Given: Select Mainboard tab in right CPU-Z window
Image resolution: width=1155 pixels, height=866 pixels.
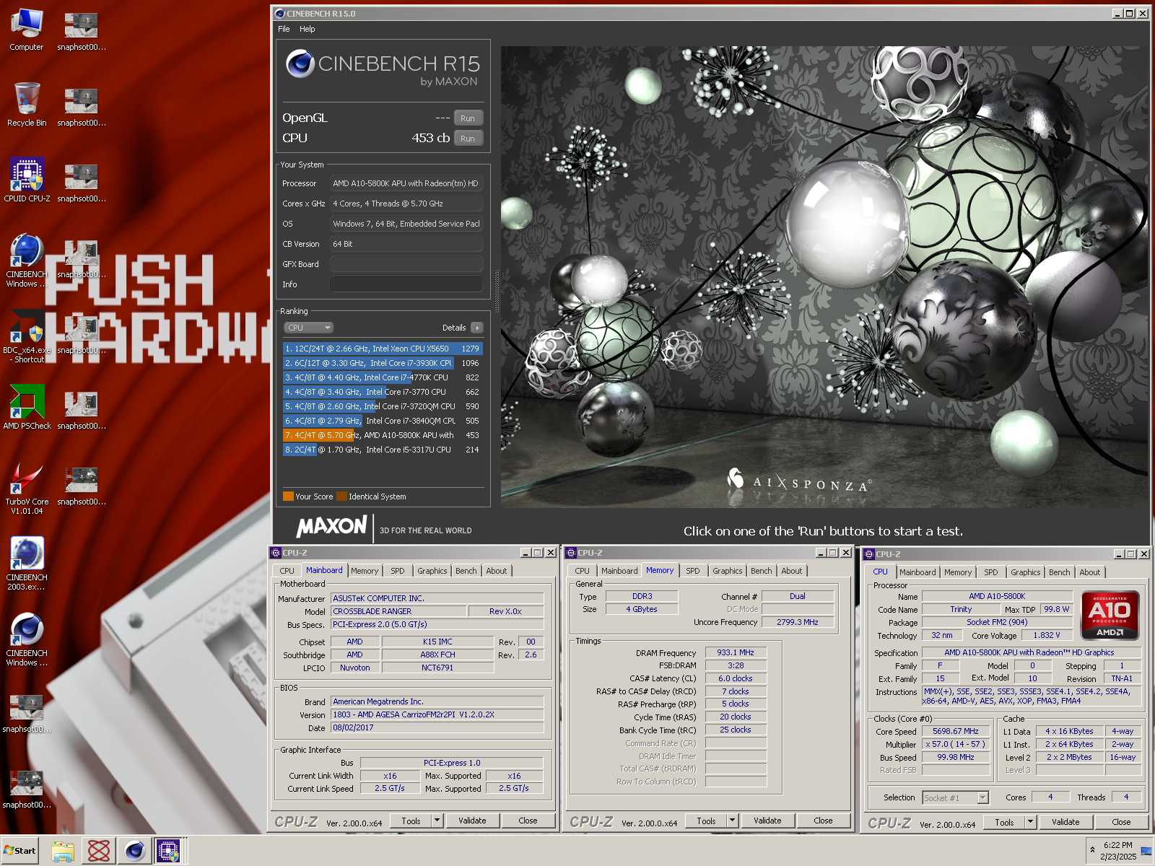Looking at the screenshot, I should (918, 572).
